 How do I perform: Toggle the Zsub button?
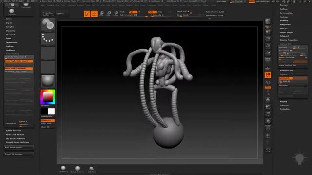click(160, 12)
